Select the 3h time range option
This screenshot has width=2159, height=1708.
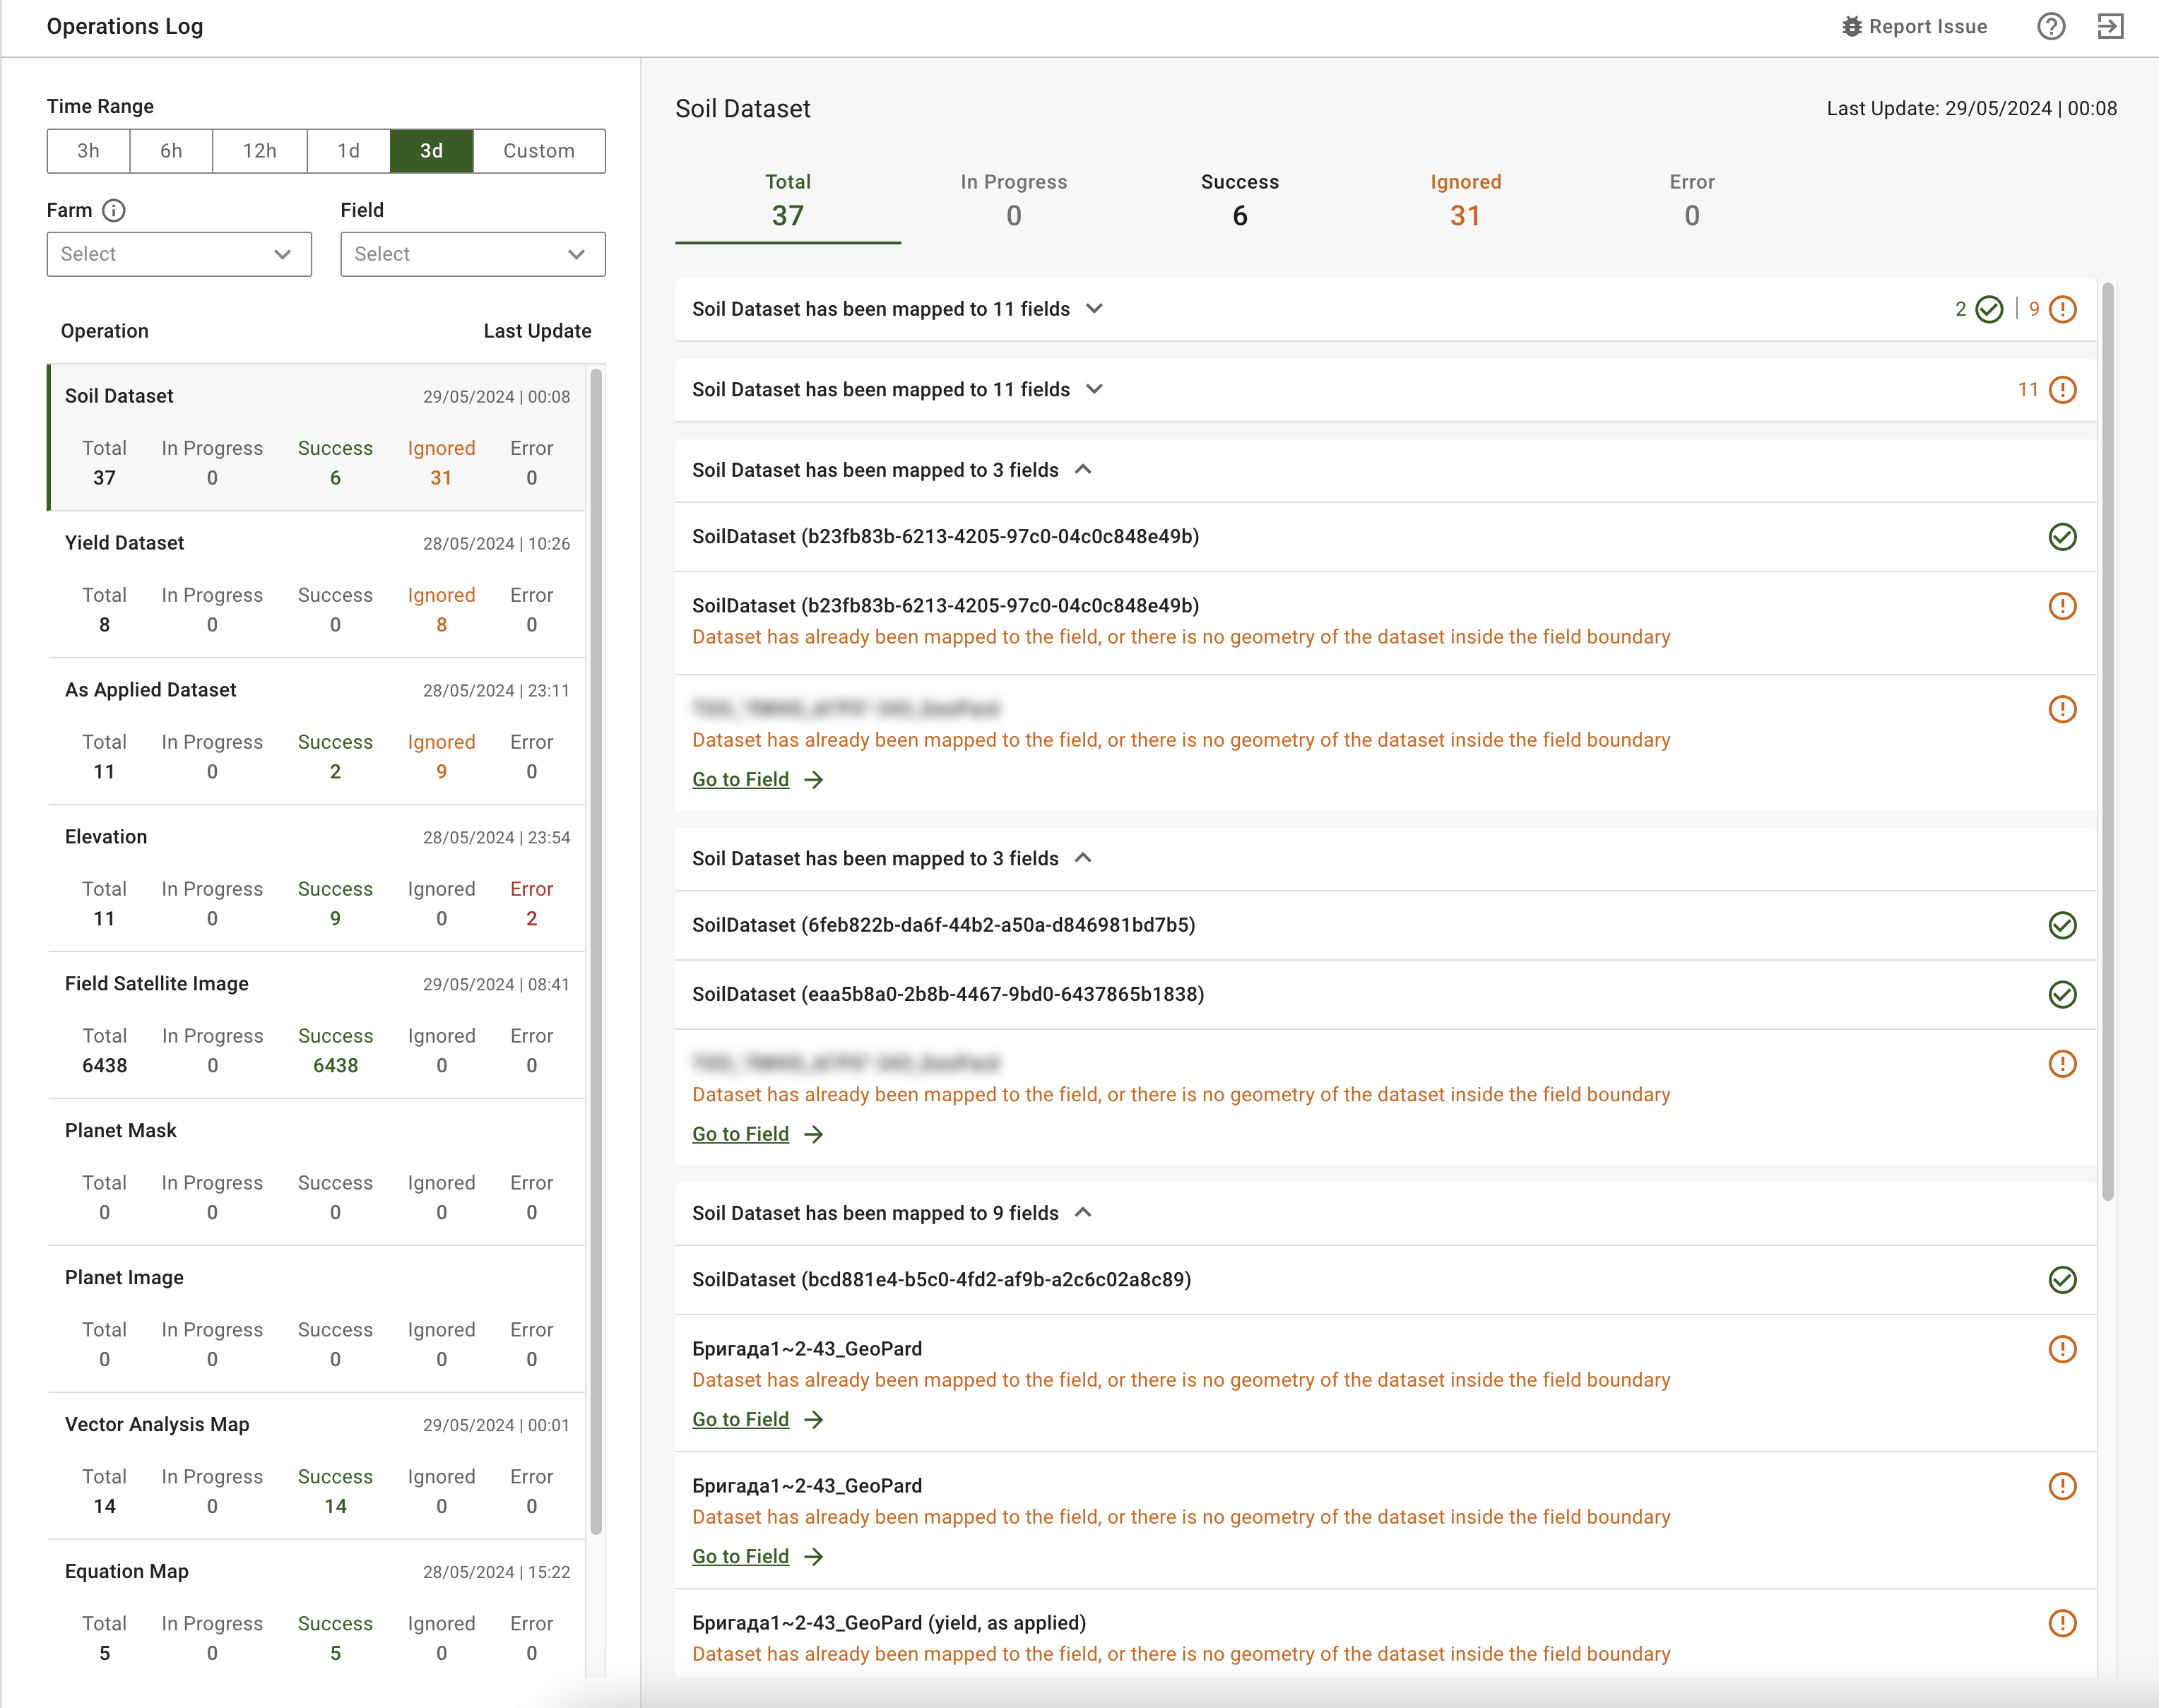coord(88,151)
